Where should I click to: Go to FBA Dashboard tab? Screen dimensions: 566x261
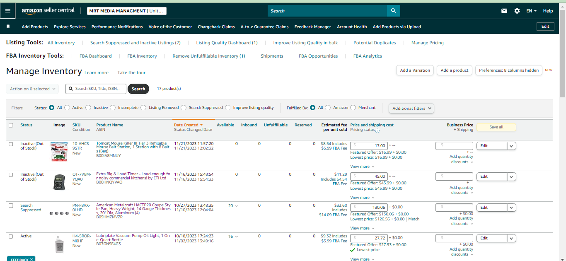click(96, 56)
